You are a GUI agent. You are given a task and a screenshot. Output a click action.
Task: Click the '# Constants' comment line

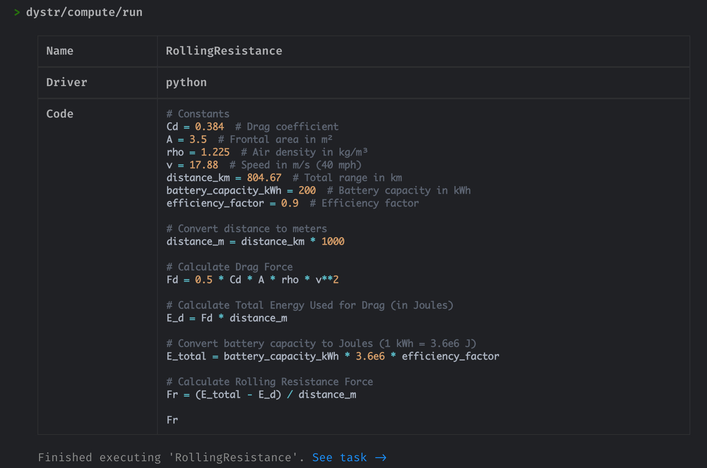pyautogui.click(x=198, y=114)
